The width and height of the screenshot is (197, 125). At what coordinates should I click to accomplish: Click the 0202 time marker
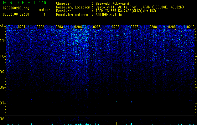tap(40, 27)
